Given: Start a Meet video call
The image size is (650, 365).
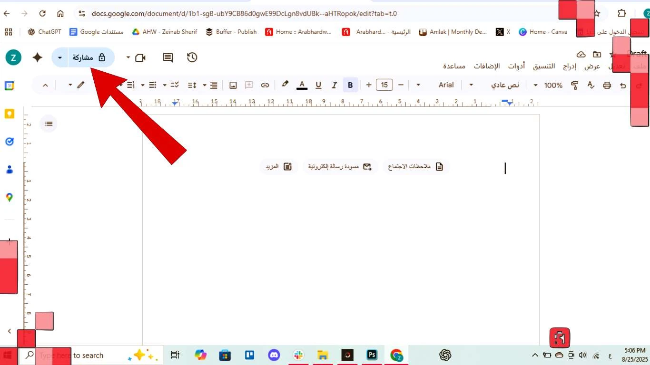Looking at the screenshot, I should click(140, 58).
